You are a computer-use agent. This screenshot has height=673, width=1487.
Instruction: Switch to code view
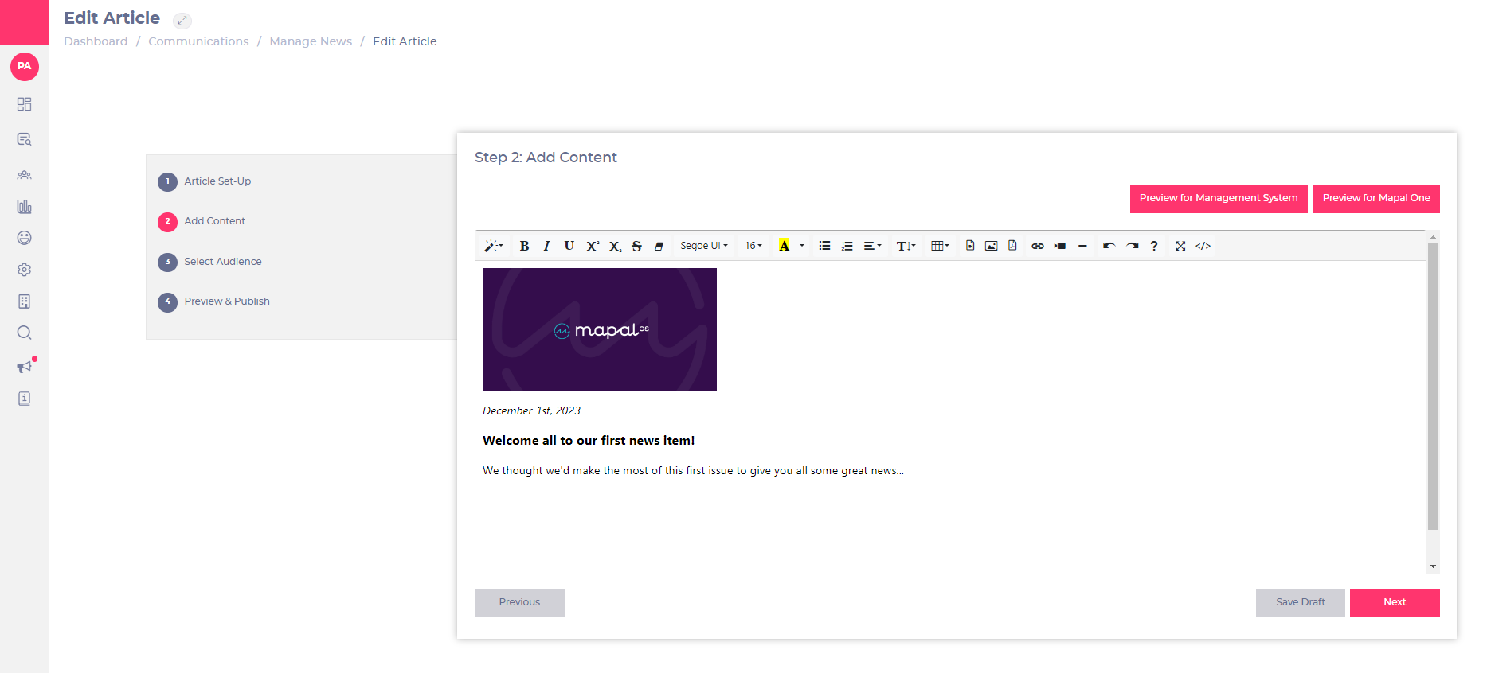point(1203,246)
